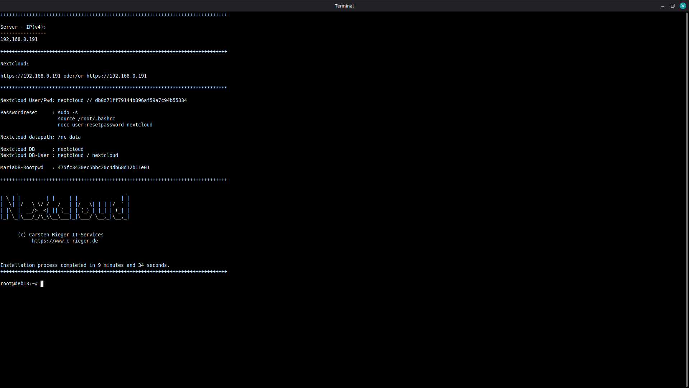Click the cursor at root@deb13 prompt
Viewport: 689px width, 388px height.
coord(42,284)
